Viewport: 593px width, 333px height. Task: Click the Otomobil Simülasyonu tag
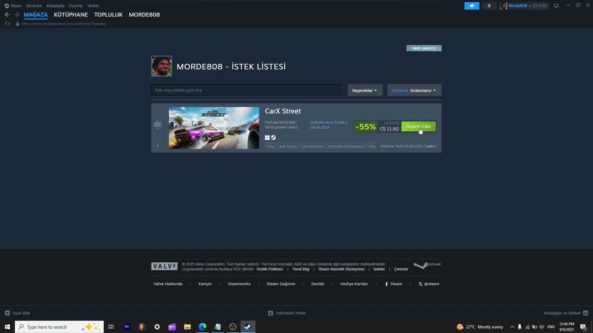tap(346, 146)
